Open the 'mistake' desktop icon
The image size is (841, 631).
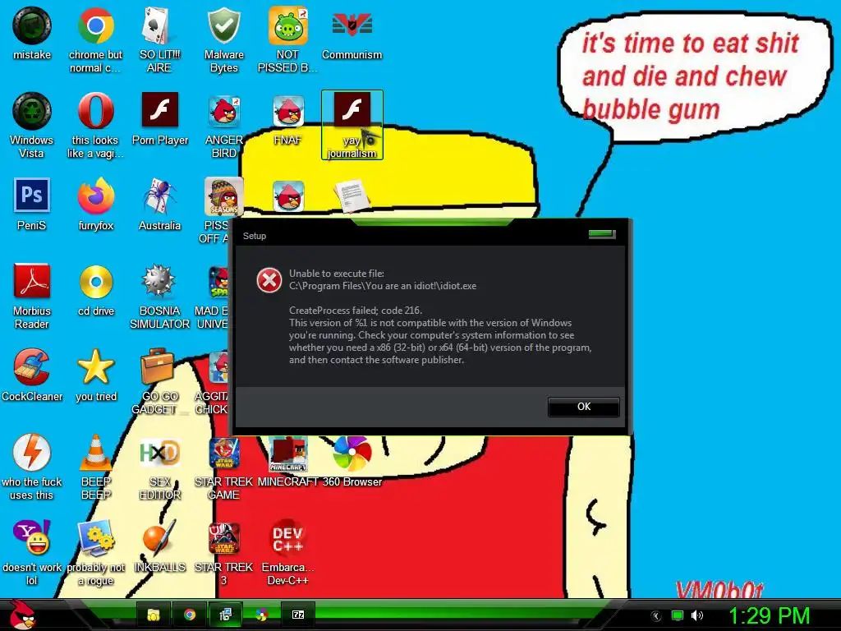click(32, 33)
